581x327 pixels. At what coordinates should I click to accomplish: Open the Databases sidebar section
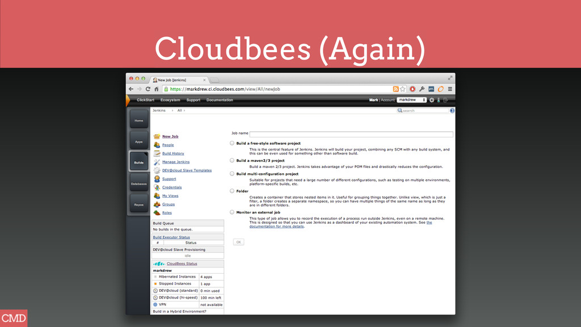click(x=139, y=182)
